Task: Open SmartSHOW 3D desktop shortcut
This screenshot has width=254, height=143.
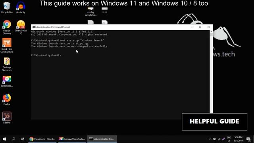Action: 21,27
